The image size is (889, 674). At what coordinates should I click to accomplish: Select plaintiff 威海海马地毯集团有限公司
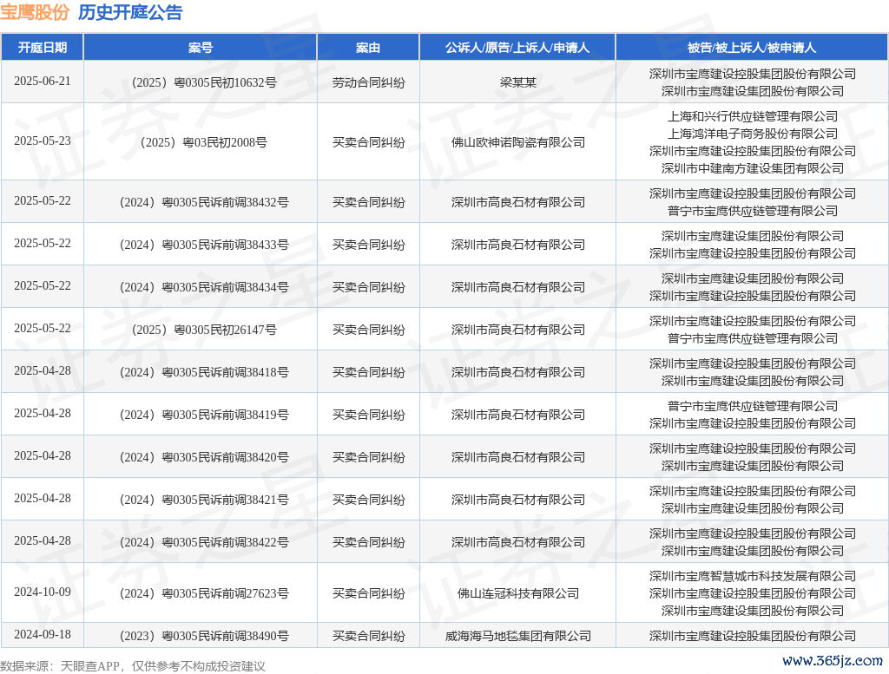(517, 636)
